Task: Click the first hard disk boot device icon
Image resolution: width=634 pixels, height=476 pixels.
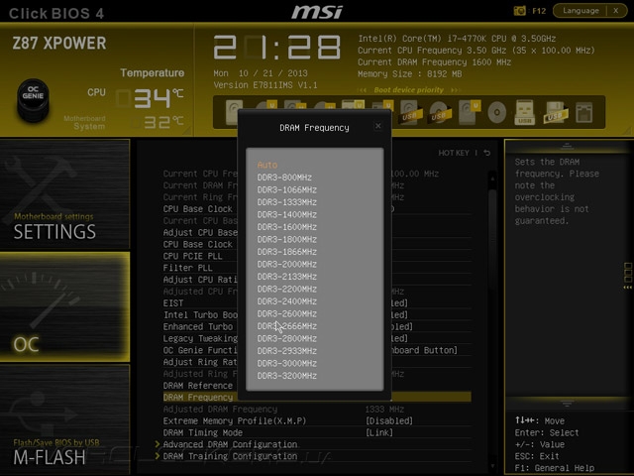Action: click(x=234, y=111)
